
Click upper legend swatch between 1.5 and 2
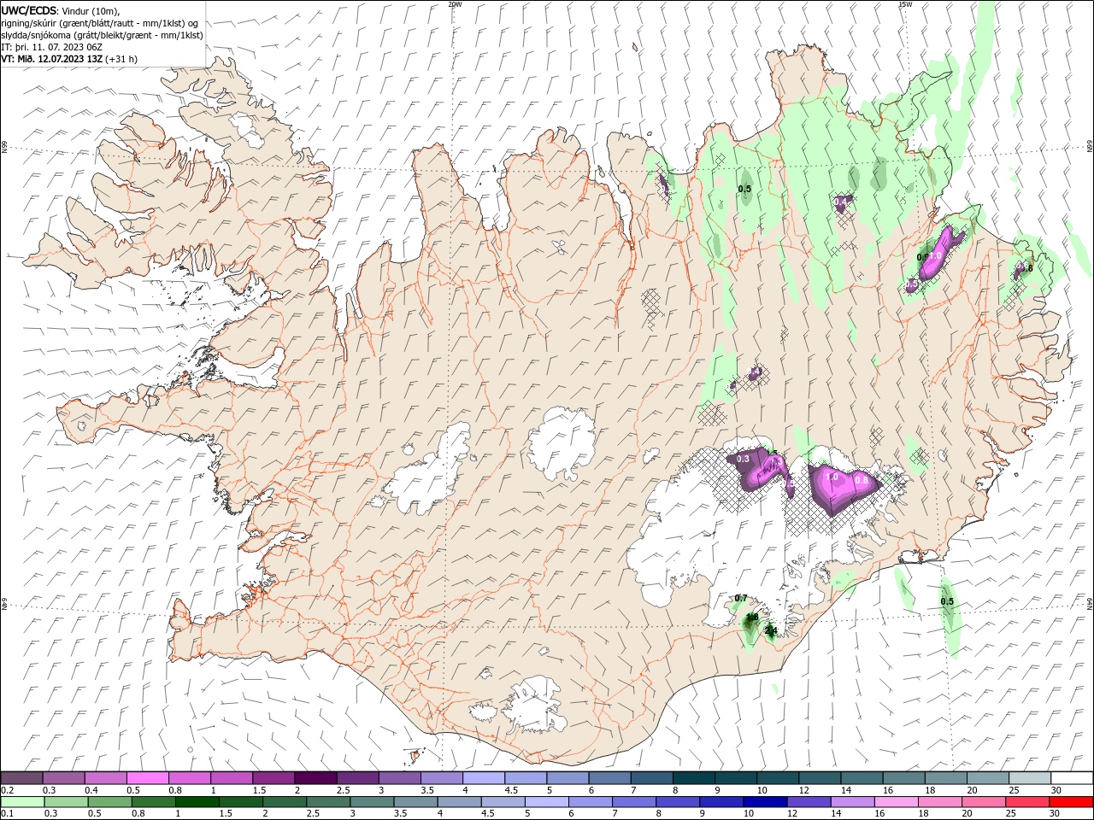(x=273, y=778)
